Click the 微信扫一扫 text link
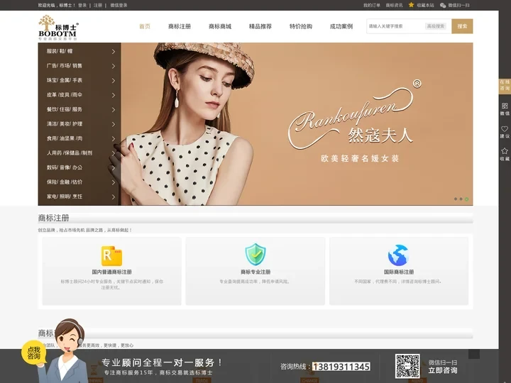This screenshot has height=383, width=511. pyautogui.click(x=458, y=5)
